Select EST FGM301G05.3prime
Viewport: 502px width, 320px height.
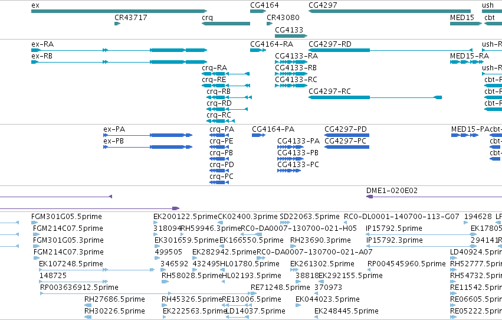coord(36,246)
